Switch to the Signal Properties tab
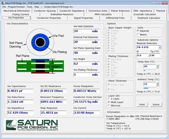 click(x=83, y=18)
